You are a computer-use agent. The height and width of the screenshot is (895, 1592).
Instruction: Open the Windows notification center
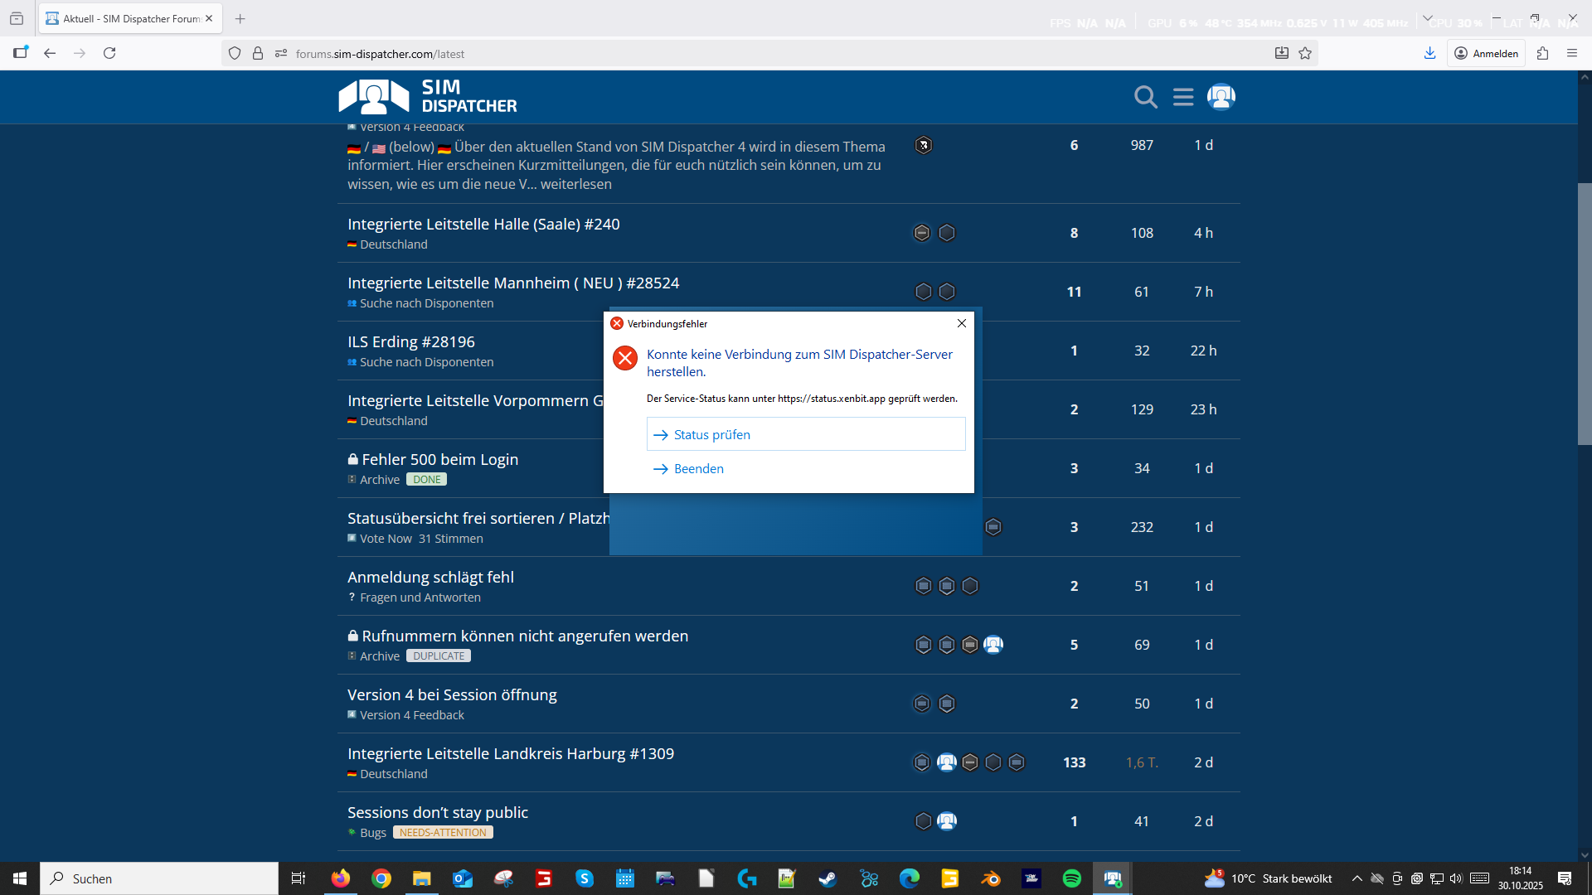1565,878
